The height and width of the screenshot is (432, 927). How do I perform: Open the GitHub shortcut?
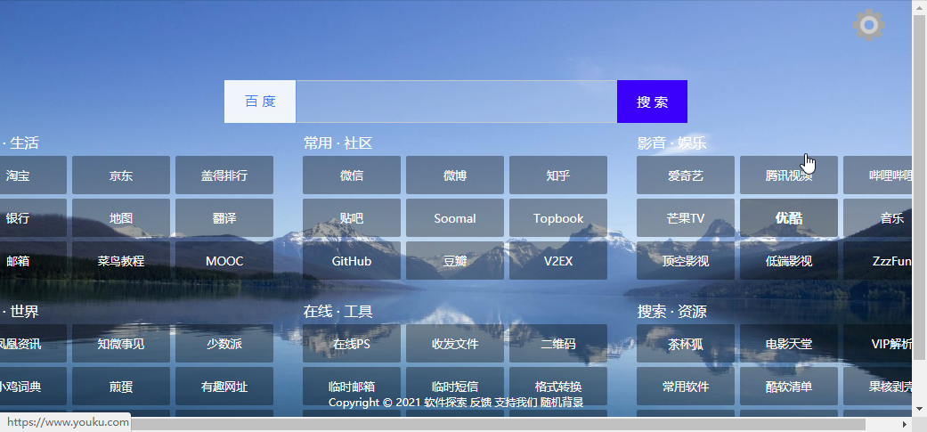click(352, 261)
